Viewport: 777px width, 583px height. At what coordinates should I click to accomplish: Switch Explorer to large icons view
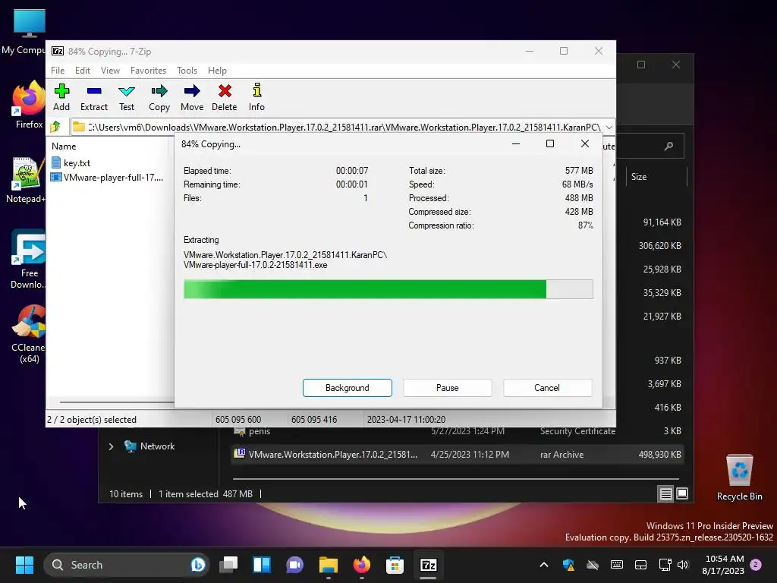click(x=682, y=493)
